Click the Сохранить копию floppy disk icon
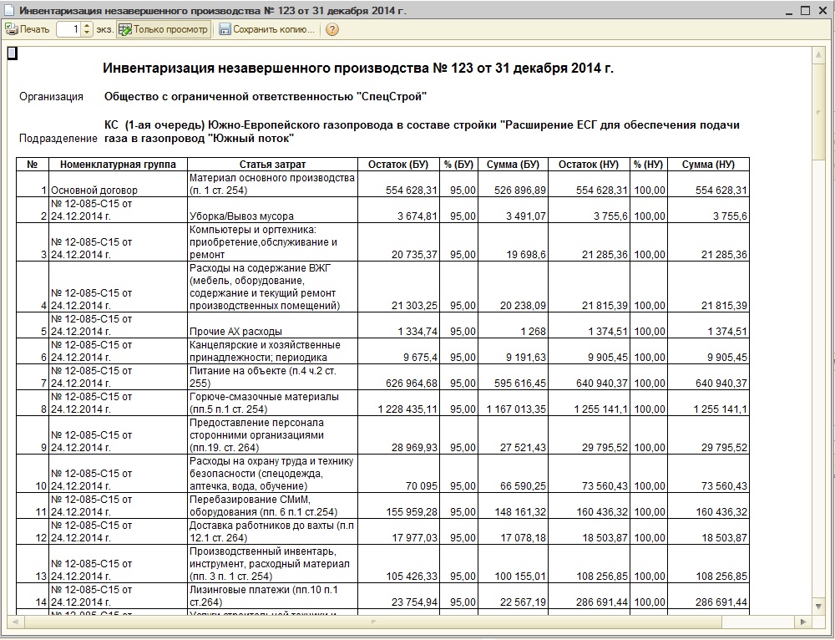This screenshot has width=835, height=640. [225, 29]
